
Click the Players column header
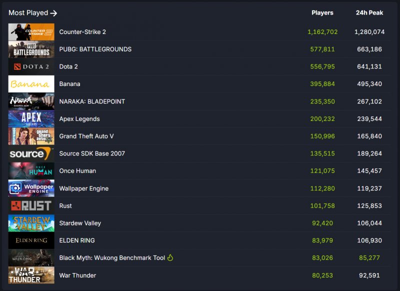coord(322,12)
